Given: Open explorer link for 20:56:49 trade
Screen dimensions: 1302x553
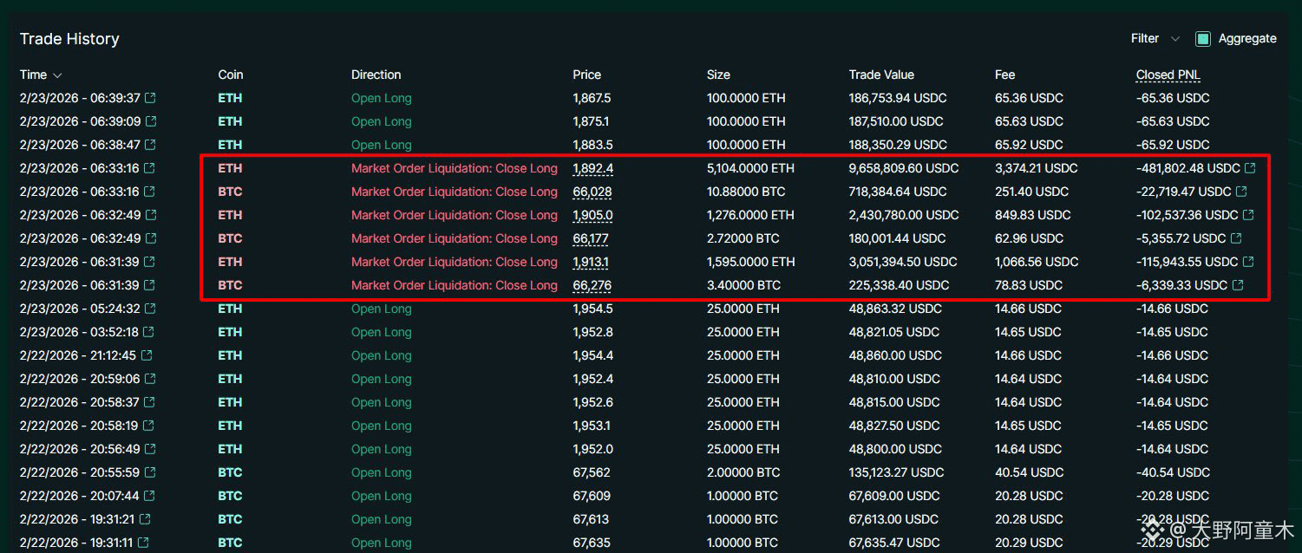Looking at the screenshot, I should pos(151,449).
